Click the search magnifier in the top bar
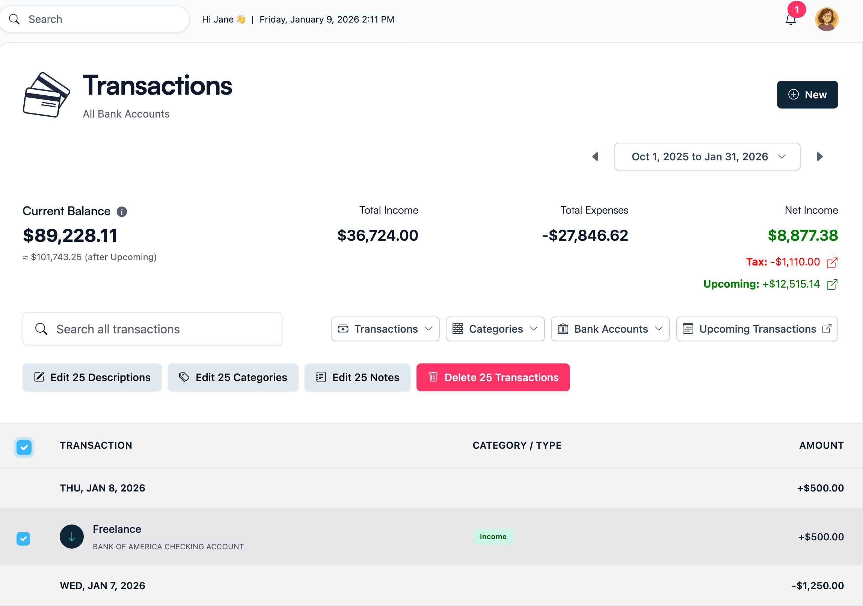This screenshot has height=606, width=863. 14,19
